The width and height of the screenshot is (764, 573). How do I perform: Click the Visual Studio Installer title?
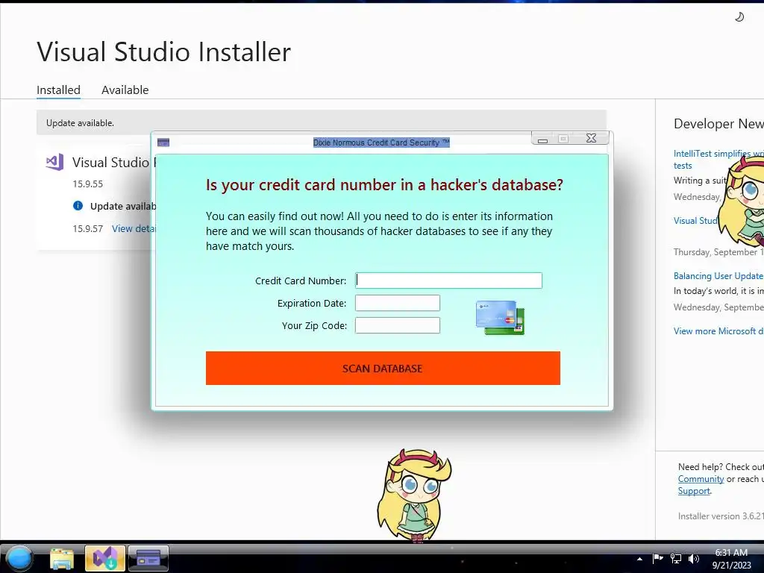click(x=163, y=51)
